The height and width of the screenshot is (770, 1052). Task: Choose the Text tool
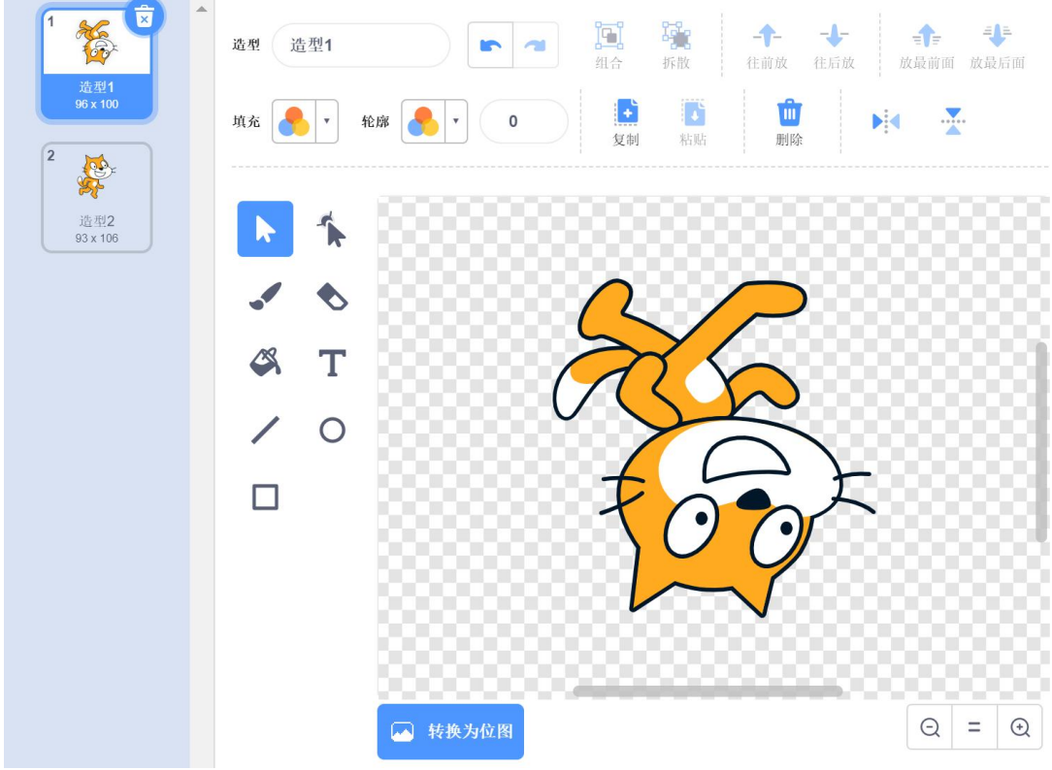tap(332, 364)
